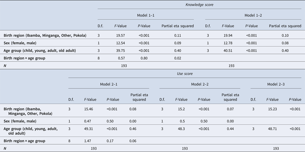This screenshot has height=152, width=305.
Task: Click the Use score table heading
Action: click(x=185, y=74)
